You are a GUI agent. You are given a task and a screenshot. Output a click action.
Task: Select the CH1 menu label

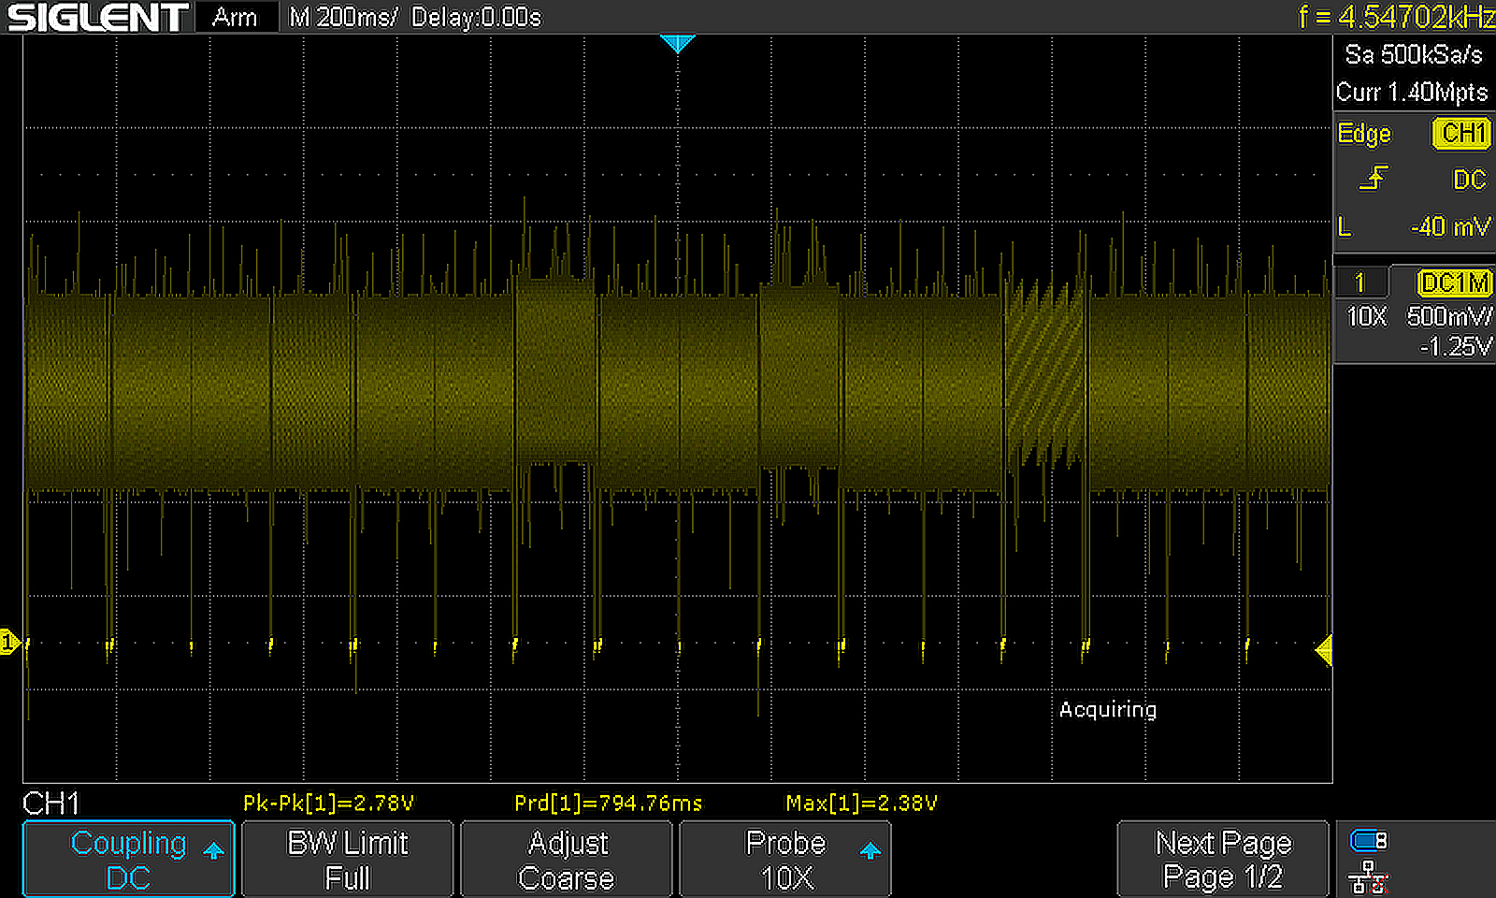tap(51, 803)
